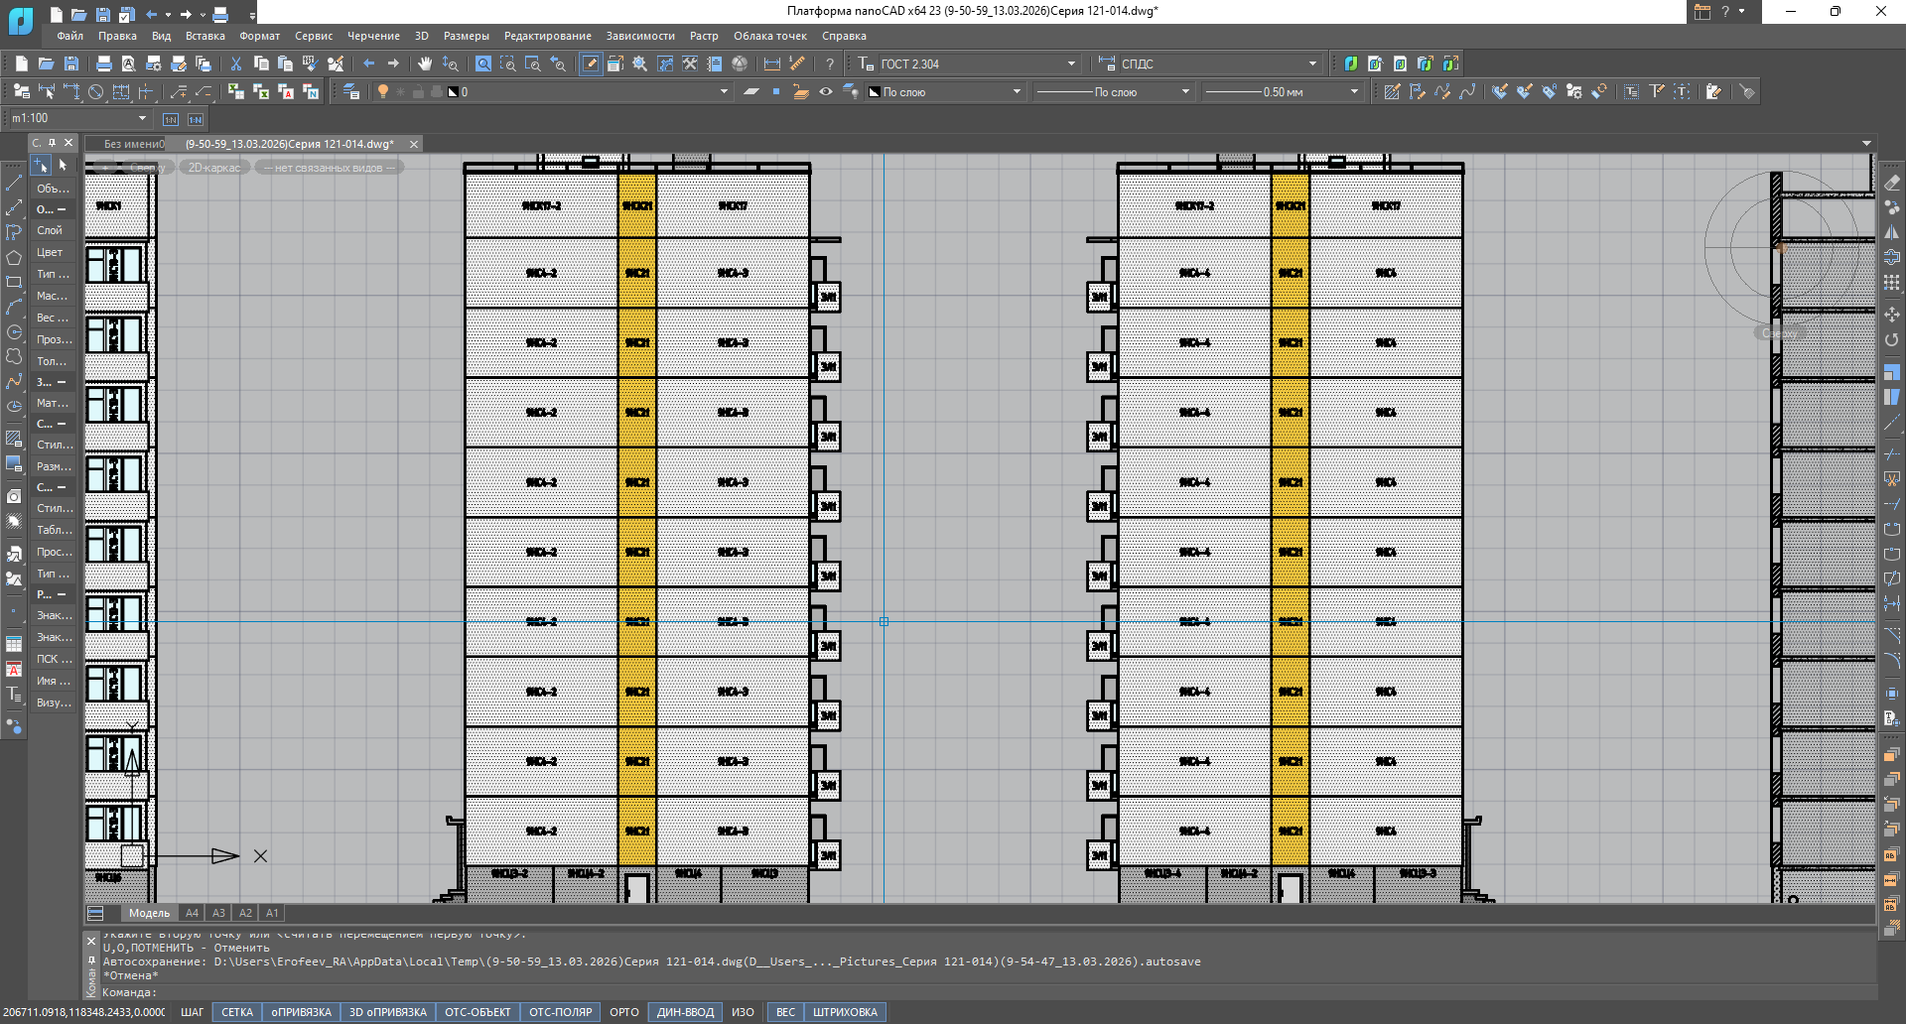Switch to the Модель tab
The height and width of the screenshot is (1024, 1906).
(149, 913)
